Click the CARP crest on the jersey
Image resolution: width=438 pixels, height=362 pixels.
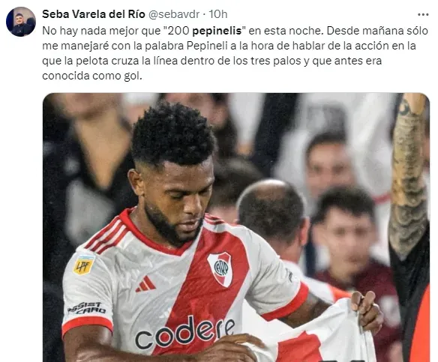click(x=220, y=269)
